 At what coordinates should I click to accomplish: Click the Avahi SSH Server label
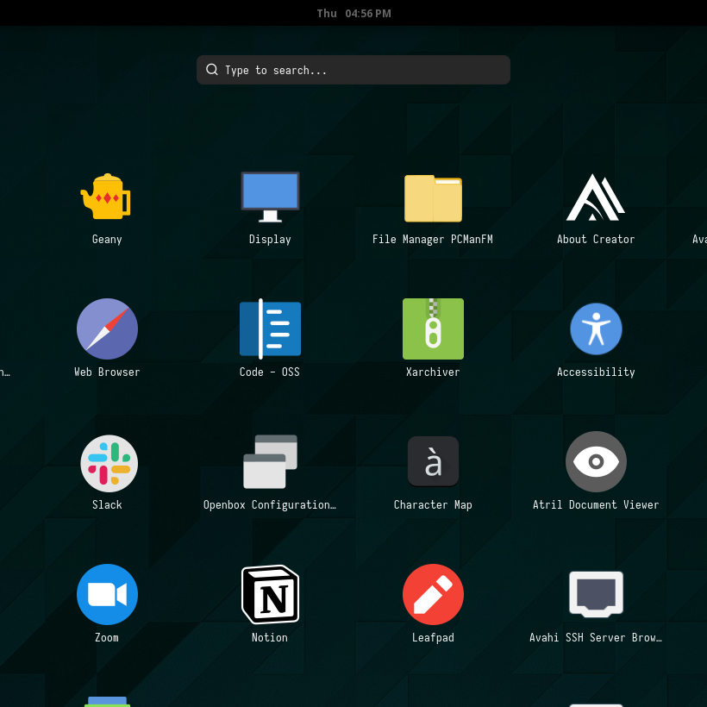click(596, 637)
